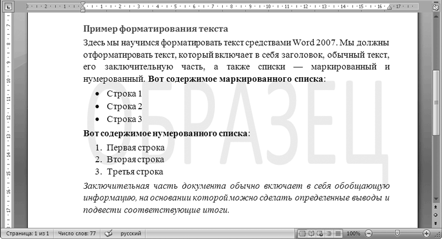The width and height of the screenshot is (442, 239).
Task: Click the zoom slider handle
Action: coord(397,233)
